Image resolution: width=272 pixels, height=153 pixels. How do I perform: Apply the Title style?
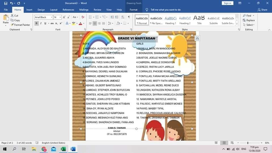[199, 20]
